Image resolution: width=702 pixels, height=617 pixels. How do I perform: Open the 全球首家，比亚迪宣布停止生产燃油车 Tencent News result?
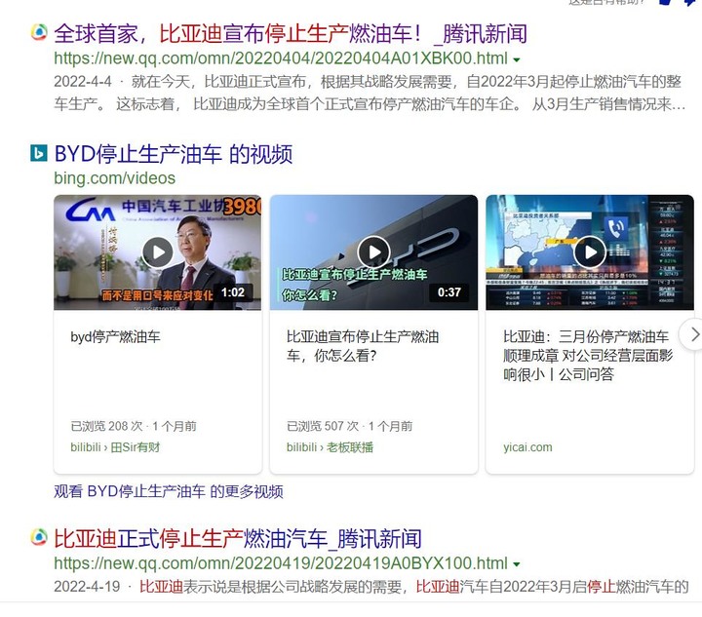tap(291, 34)
